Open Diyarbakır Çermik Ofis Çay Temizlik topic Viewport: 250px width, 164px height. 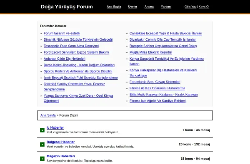point(163,39)
